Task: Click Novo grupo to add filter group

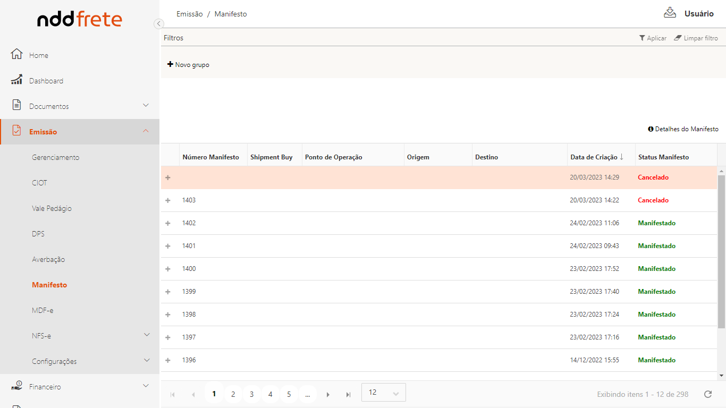Action: [x=189, y=65]
